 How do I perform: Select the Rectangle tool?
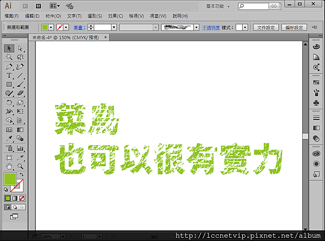[9, 84]
